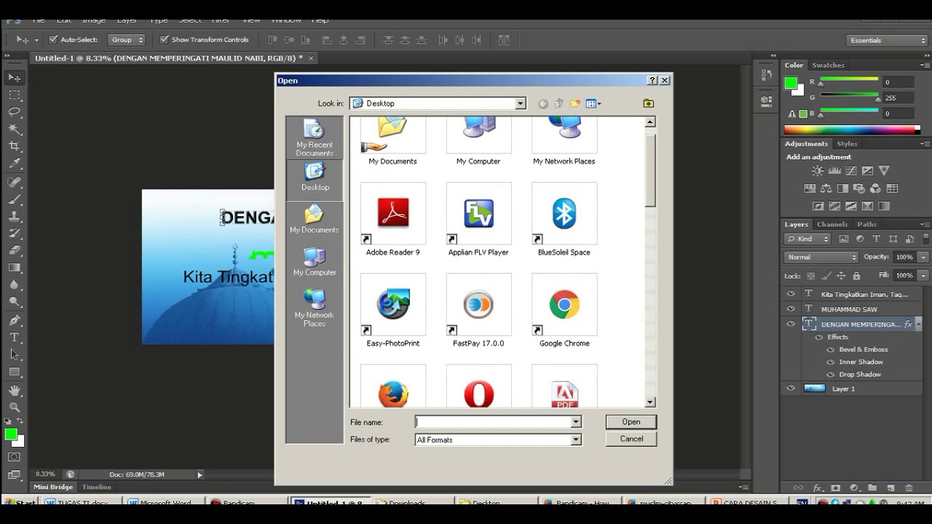Add a Levels adjustment
This screenshot has height=524, width=932.
point(834,171)
